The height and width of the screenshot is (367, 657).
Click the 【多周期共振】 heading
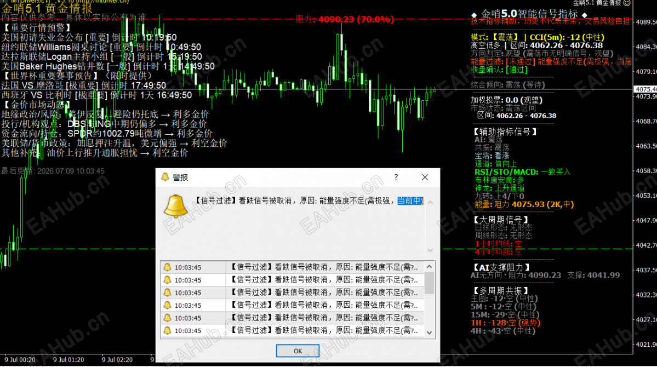[x=501, y=291]
